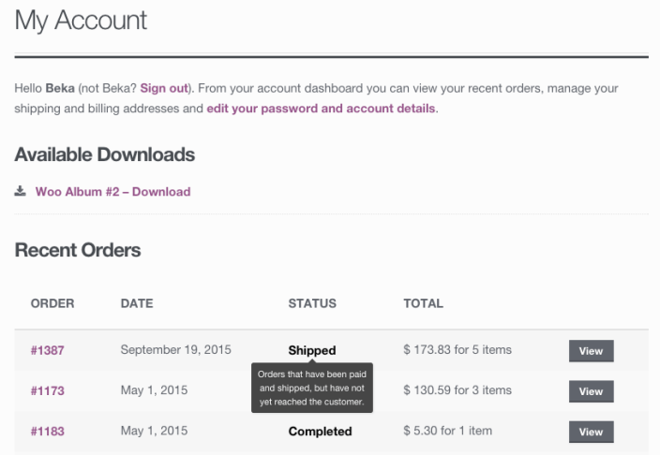Open order #1183 link

tap(47, 432)
